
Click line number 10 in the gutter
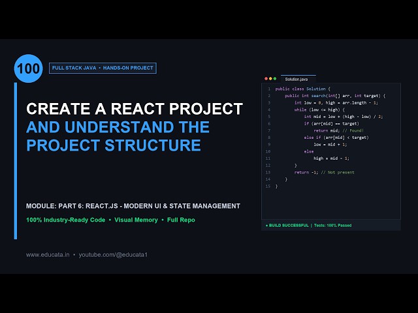coord(268,151)
